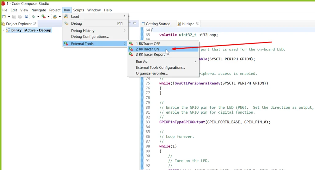Image resolution: width=315 pixels, height=170 pixels.
Task: Click the blinky project CCS icon
Action: click(x=8, y=30)
